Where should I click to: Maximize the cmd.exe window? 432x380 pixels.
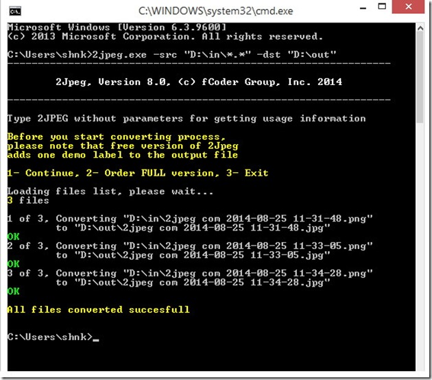click(x=382, y=6)
